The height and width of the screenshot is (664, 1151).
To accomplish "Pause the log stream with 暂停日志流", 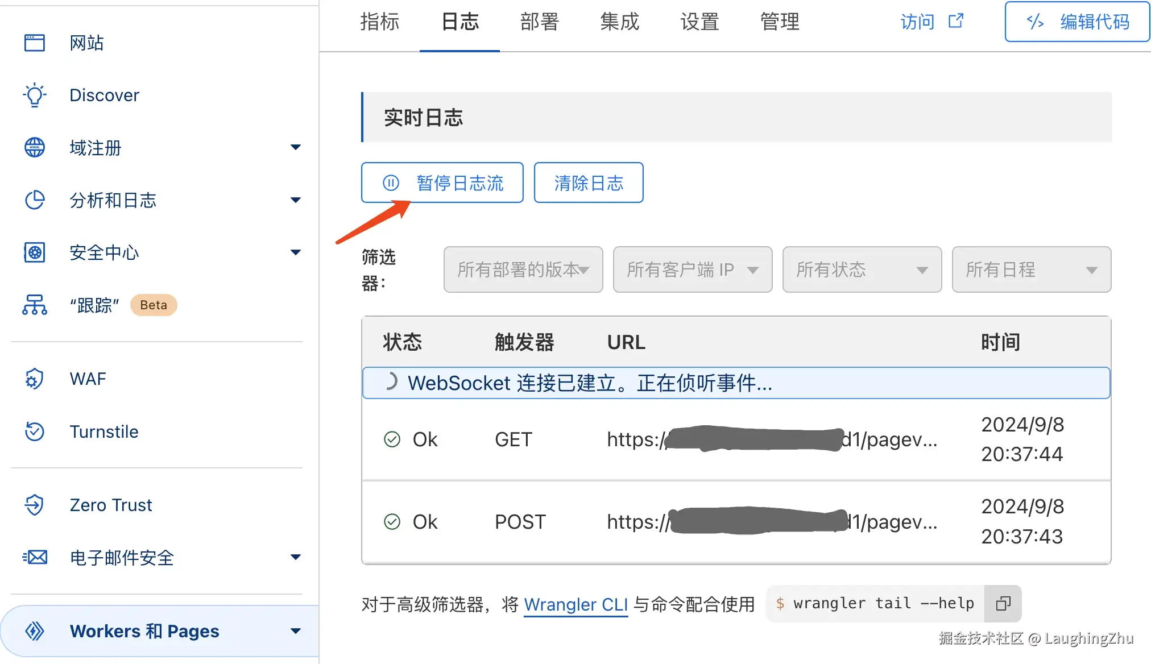I will coord(442,183).
